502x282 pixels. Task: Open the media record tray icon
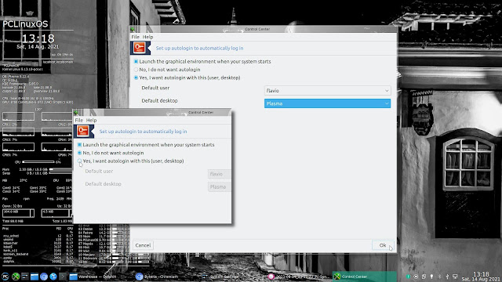(x=416, y=277)
